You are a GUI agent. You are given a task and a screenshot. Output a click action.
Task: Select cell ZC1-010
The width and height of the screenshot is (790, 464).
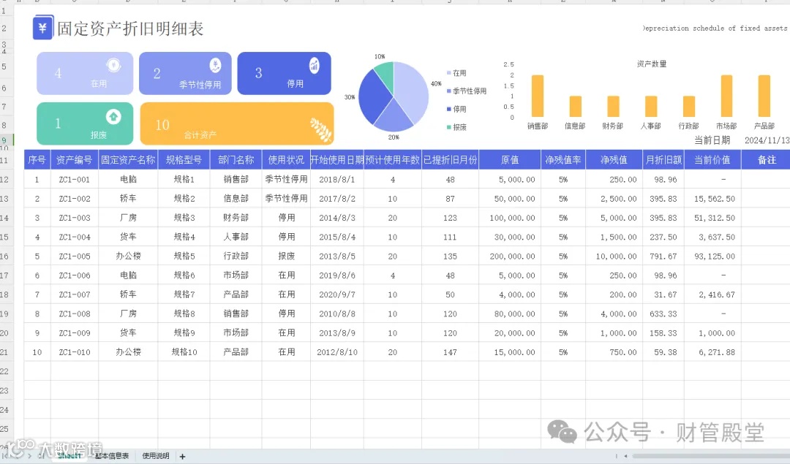(x=75, y=352)
